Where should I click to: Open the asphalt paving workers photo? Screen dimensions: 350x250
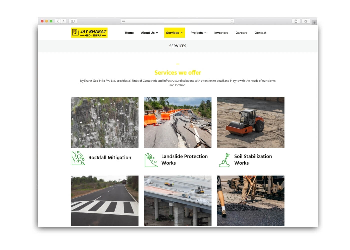[251, 201]
